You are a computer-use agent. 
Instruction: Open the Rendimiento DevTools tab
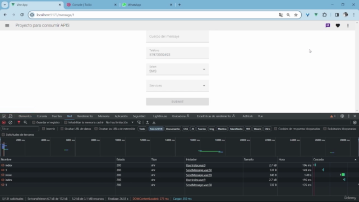click(85, 116)
